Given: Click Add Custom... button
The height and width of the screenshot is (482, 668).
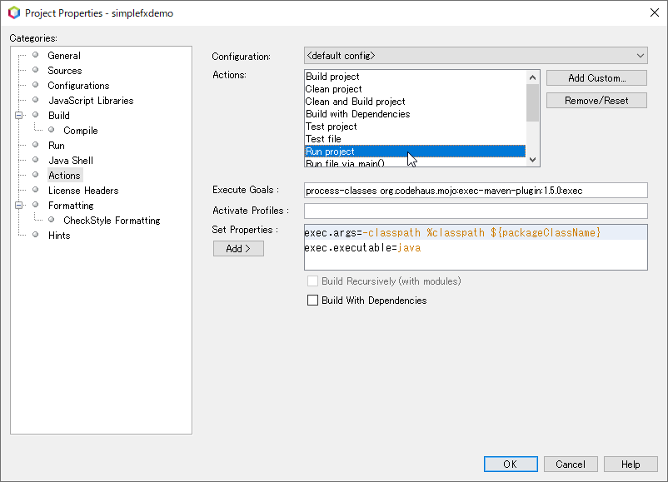Looking at the screenshot, I should click(596, 78).
